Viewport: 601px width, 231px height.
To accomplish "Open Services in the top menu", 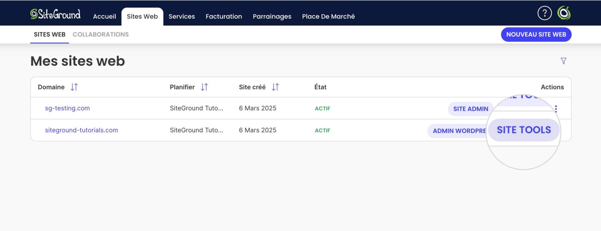I will pyautogui.click(x=182, y=16).
